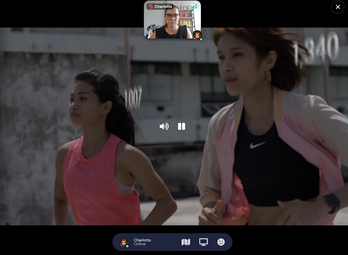Open the emoji reactions smiley

click(x=221, y=242)
